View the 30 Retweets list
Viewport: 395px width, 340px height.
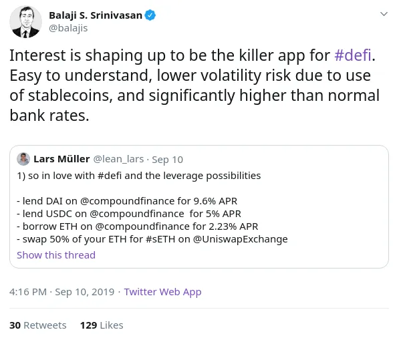[38, 325]
